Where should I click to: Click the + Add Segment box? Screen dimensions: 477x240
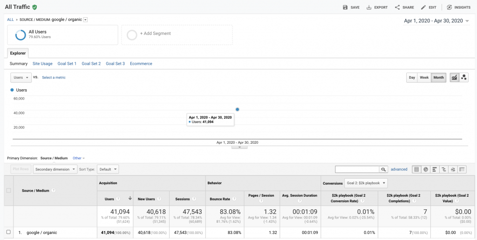(177, 35)
